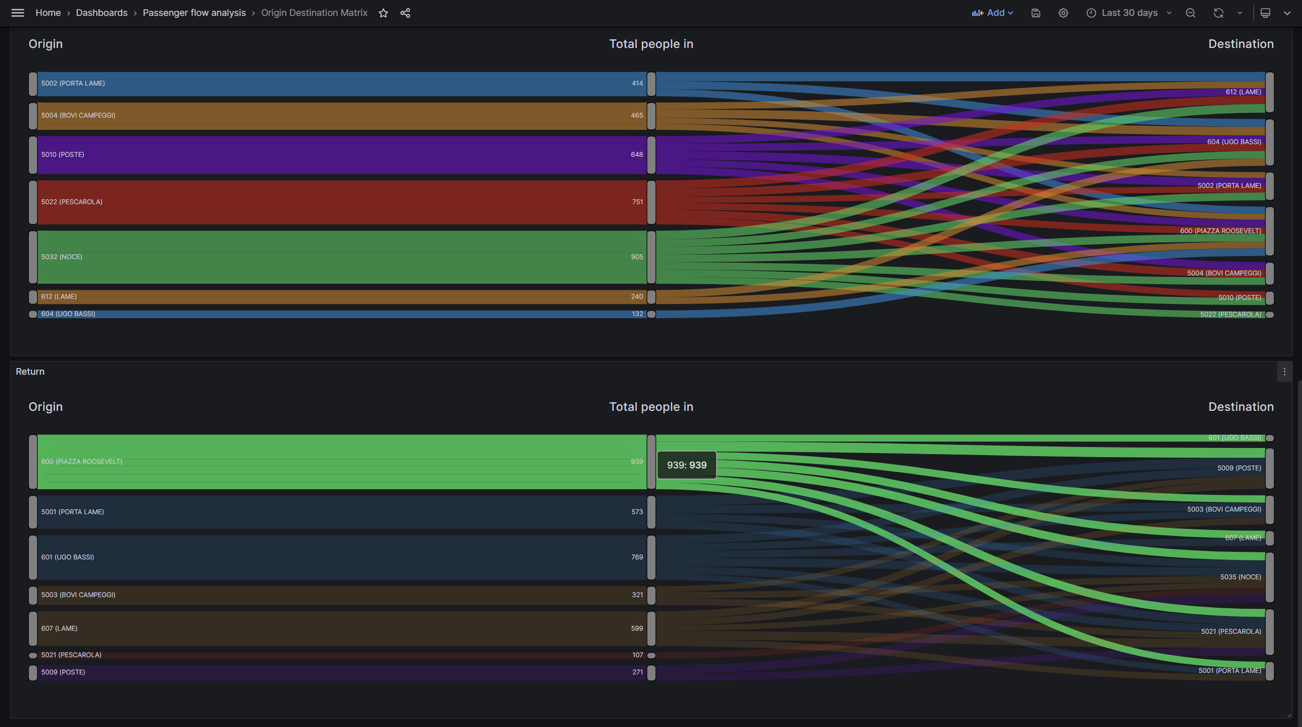Zoom out time range magnifier icon
The height and width of the screenshot is (727, 1302).
click(x=1190, y=13)
